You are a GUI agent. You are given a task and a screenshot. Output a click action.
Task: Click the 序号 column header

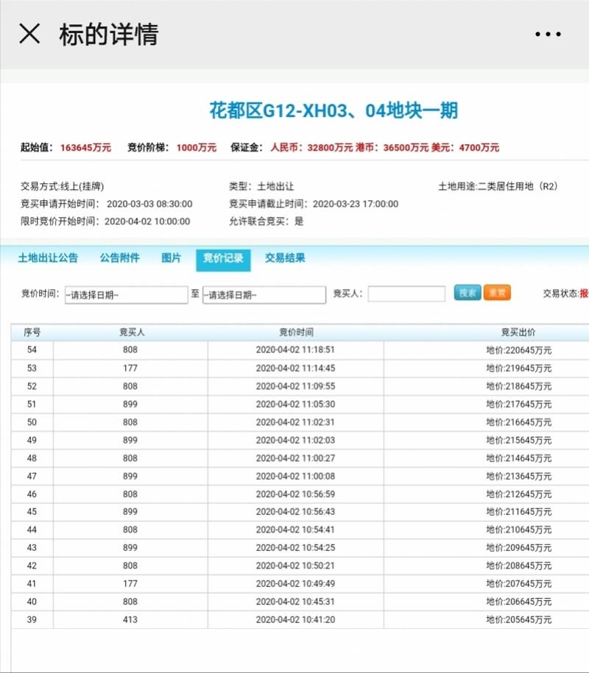(x=32, y=332)
